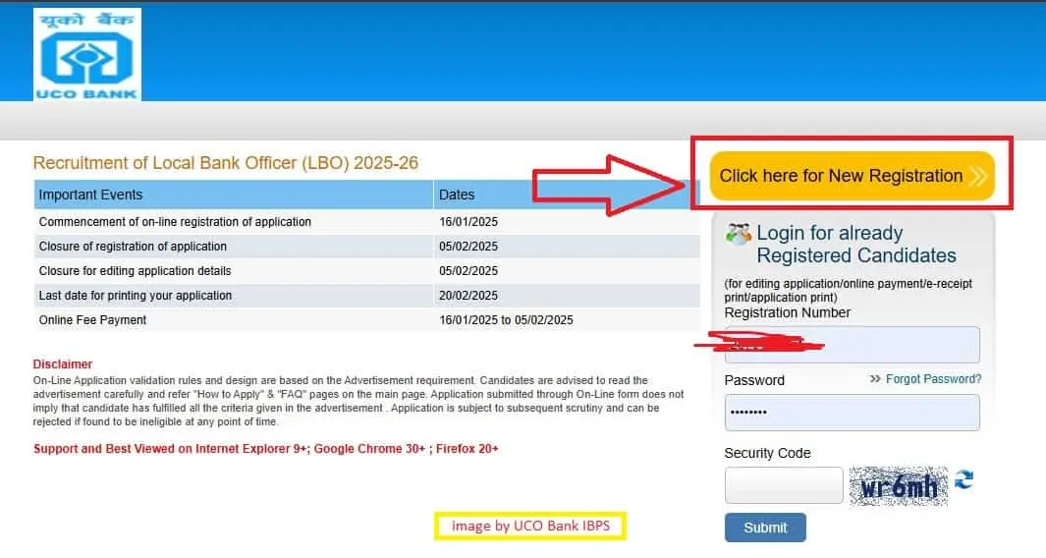The width and height of the screenshot is (1046, 558).
Task: Click the UCO Bank logo
Action: coord(87,55)
